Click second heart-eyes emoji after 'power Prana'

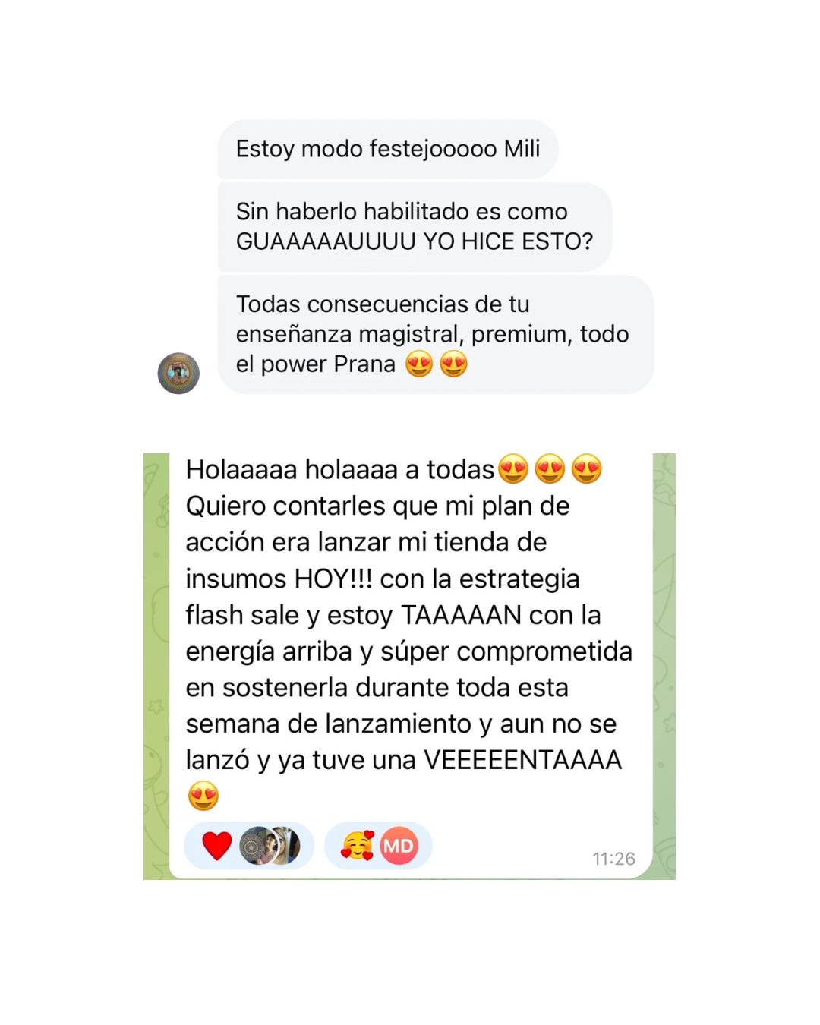(x=454, y=364)
